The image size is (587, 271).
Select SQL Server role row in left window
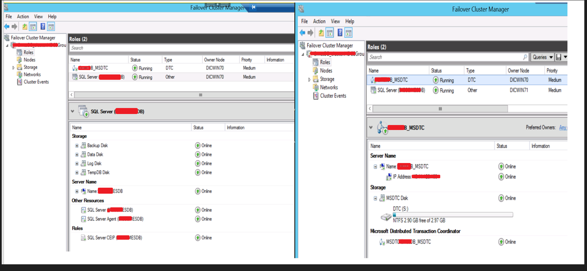coord(181,77)
